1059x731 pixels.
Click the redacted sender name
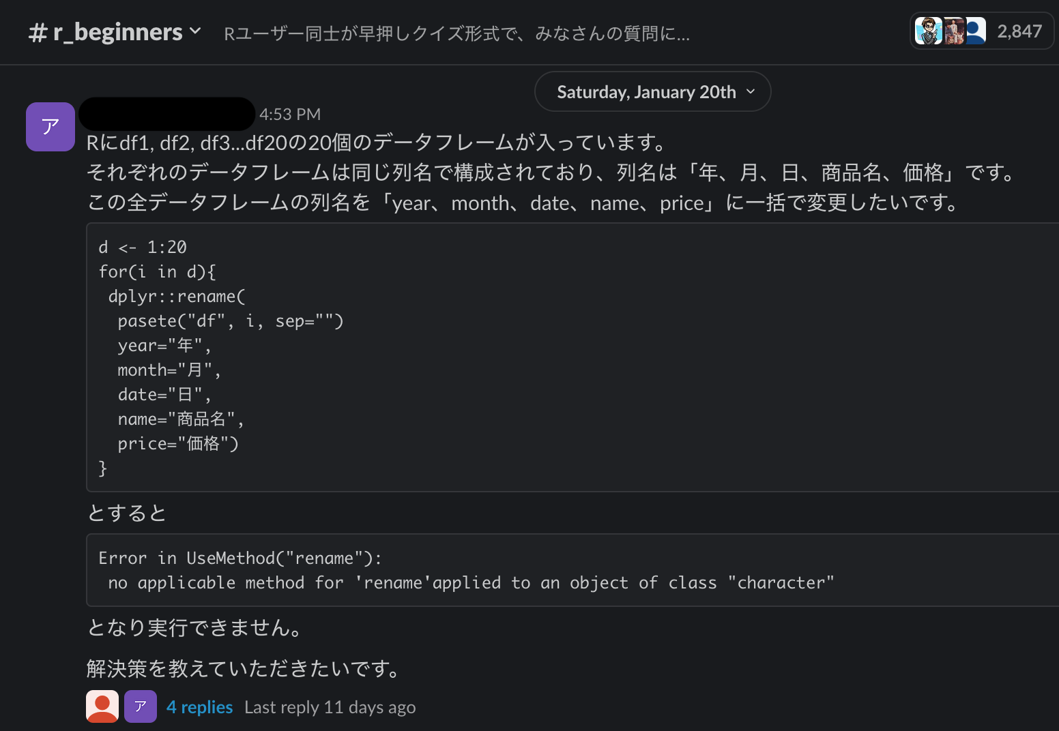pyautogui.click(x=167, y=114)
